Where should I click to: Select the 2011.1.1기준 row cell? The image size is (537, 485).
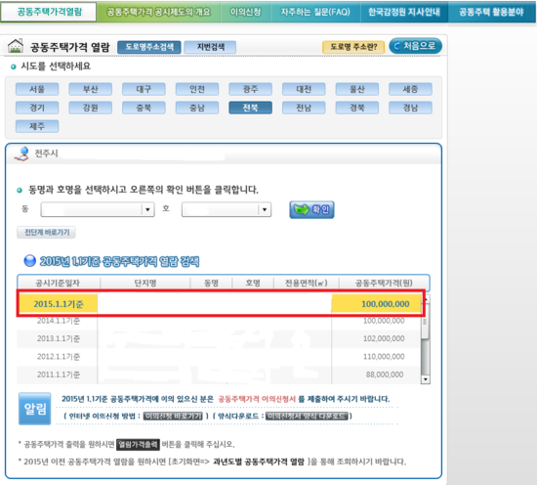tap(59, 375)
